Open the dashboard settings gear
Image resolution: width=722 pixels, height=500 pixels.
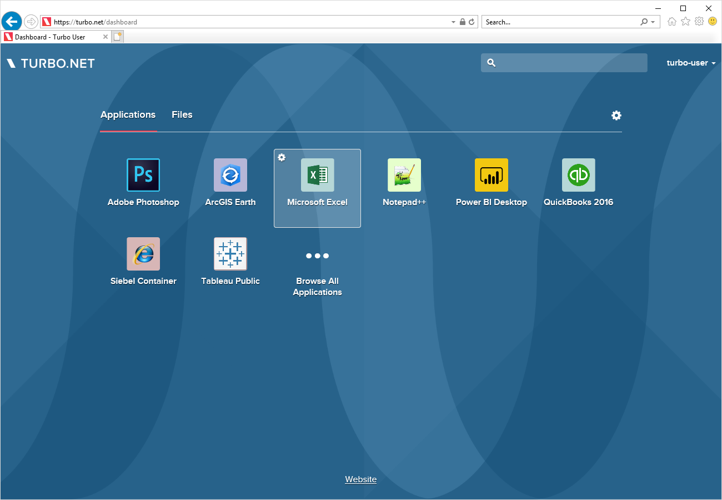pyautogui.click(x=616, y=116)
